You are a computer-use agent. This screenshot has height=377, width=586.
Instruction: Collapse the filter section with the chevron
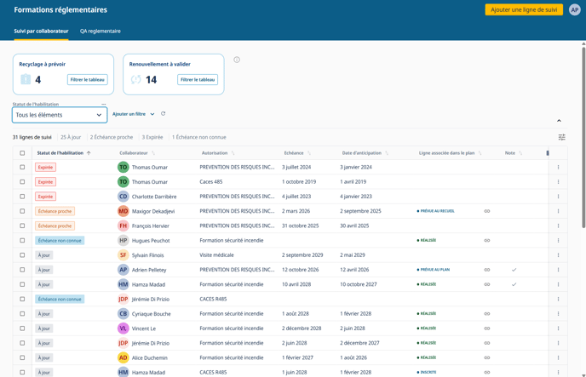click(559, 121)
